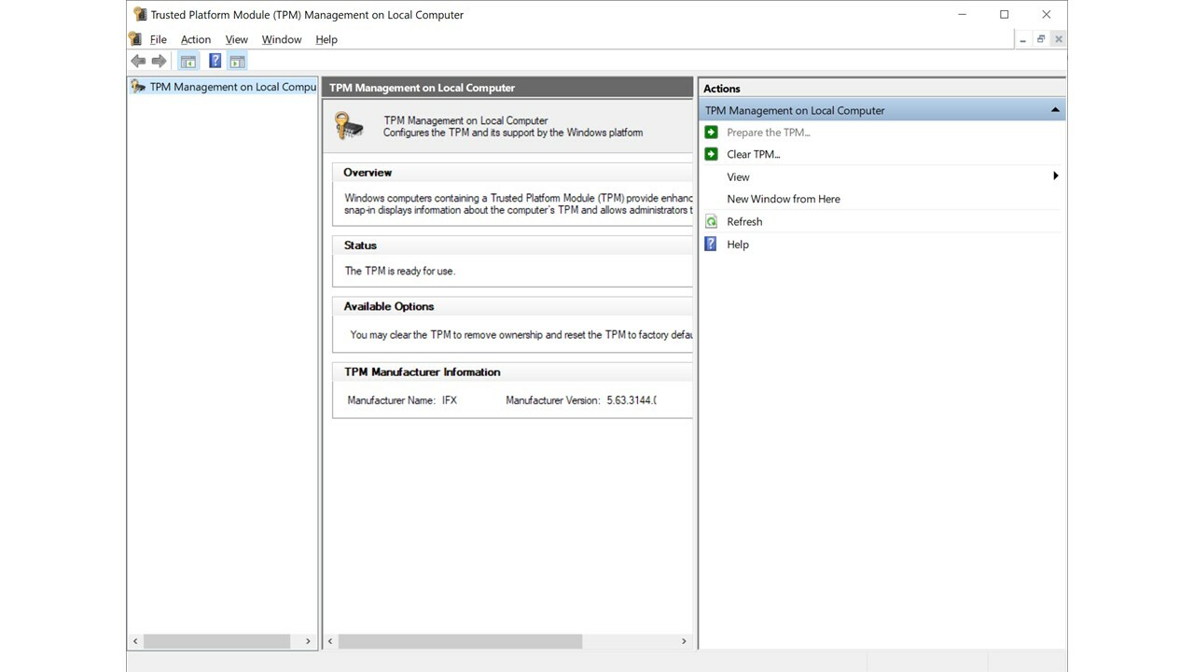Restore the inner MDI child window
Screen dimensions: 1194x672
pyautogui.click(x=1041, y=39)
